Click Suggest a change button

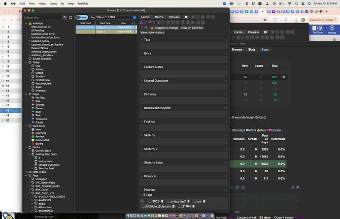pyautogui.click(x=165, y=28)
